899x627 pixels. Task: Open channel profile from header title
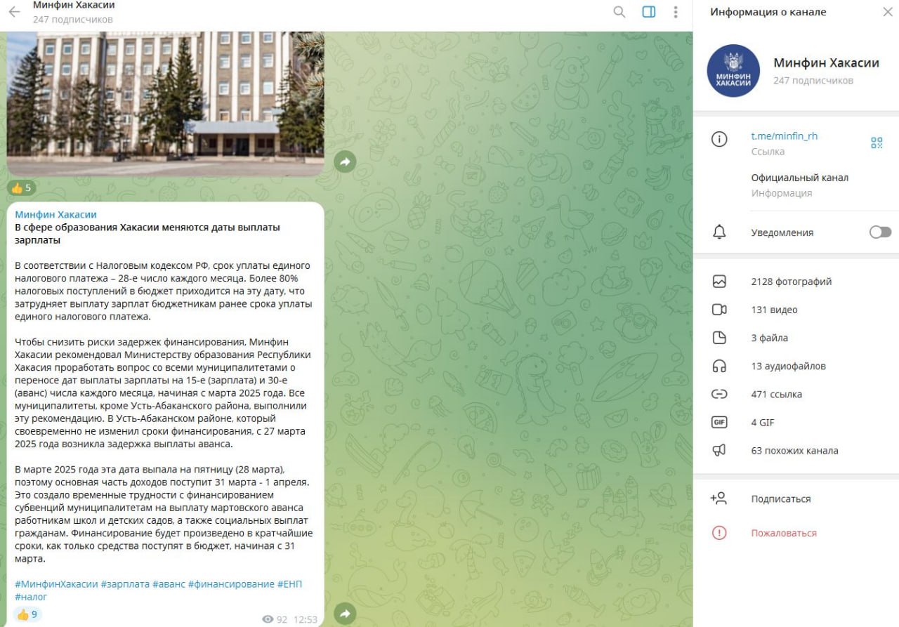pos(74,6)
